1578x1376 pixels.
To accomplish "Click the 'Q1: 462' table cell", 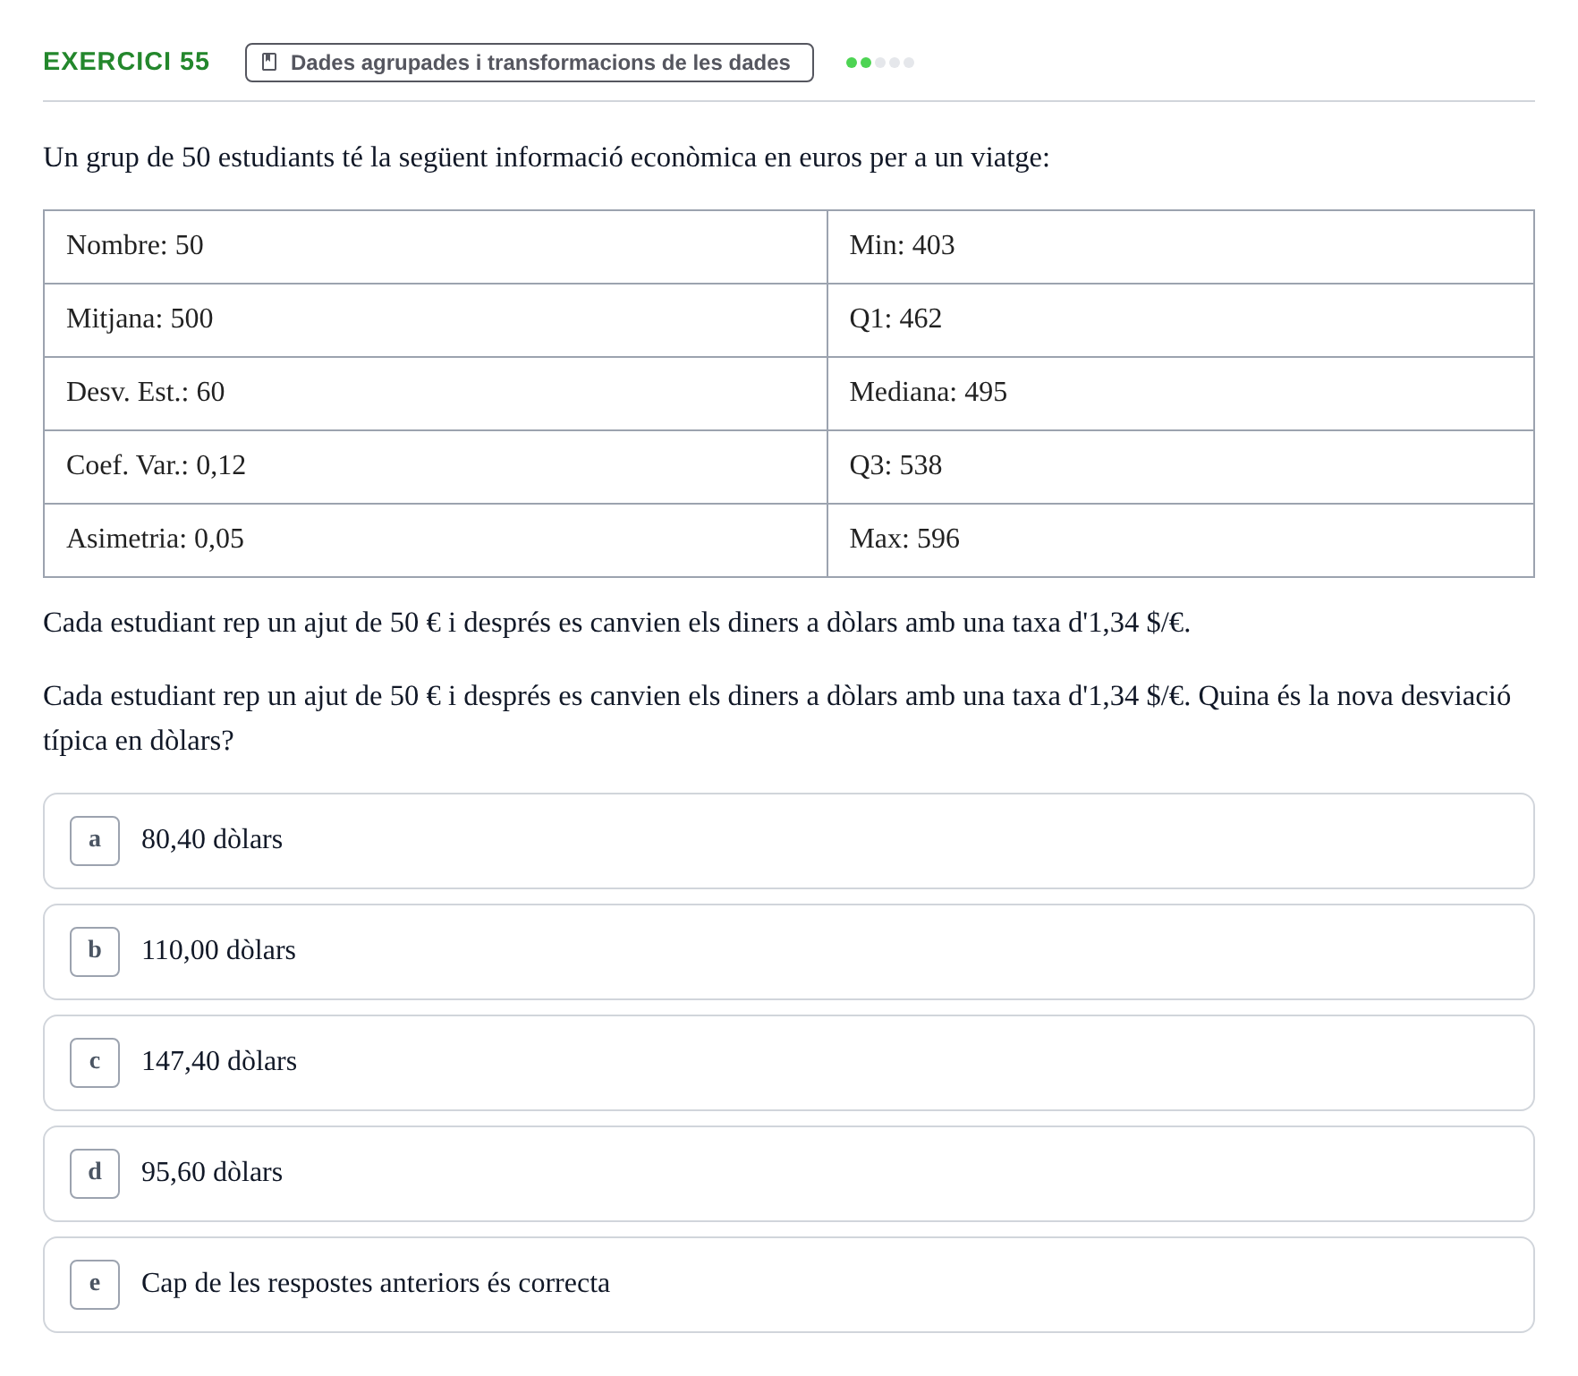I will (x=1181, y=320).
